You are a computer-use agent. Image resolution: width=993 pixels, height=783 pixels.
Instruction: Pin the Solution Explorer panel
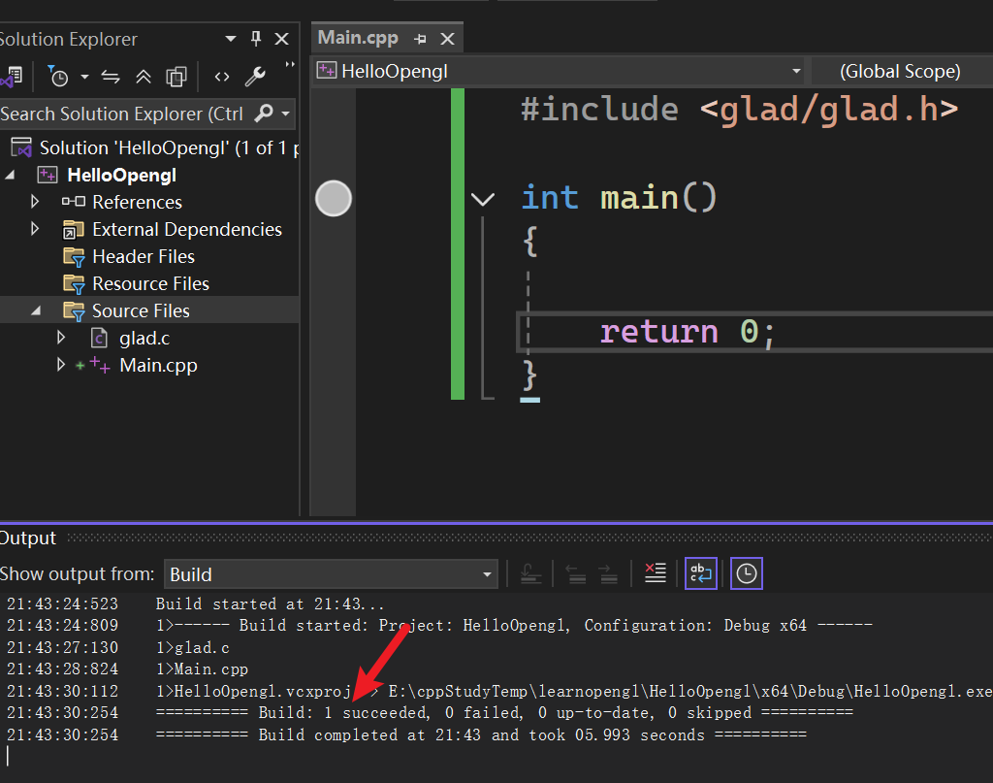coord(256,39)
